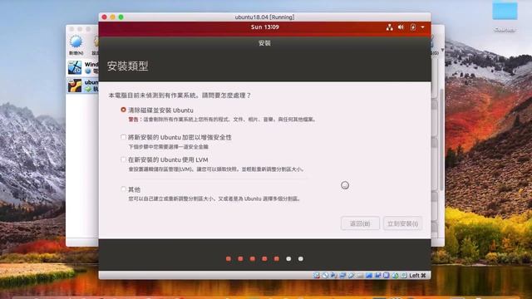Click VirtualBox Manager toolbar dropdown arrow
This screenshot has height=299, width=532.
[x=442, y=50]
